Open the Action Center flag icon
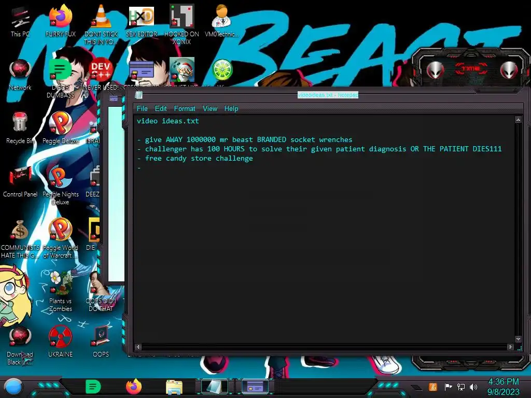The width and height of the screenshot is (531, 398). [x=448, y=387]
